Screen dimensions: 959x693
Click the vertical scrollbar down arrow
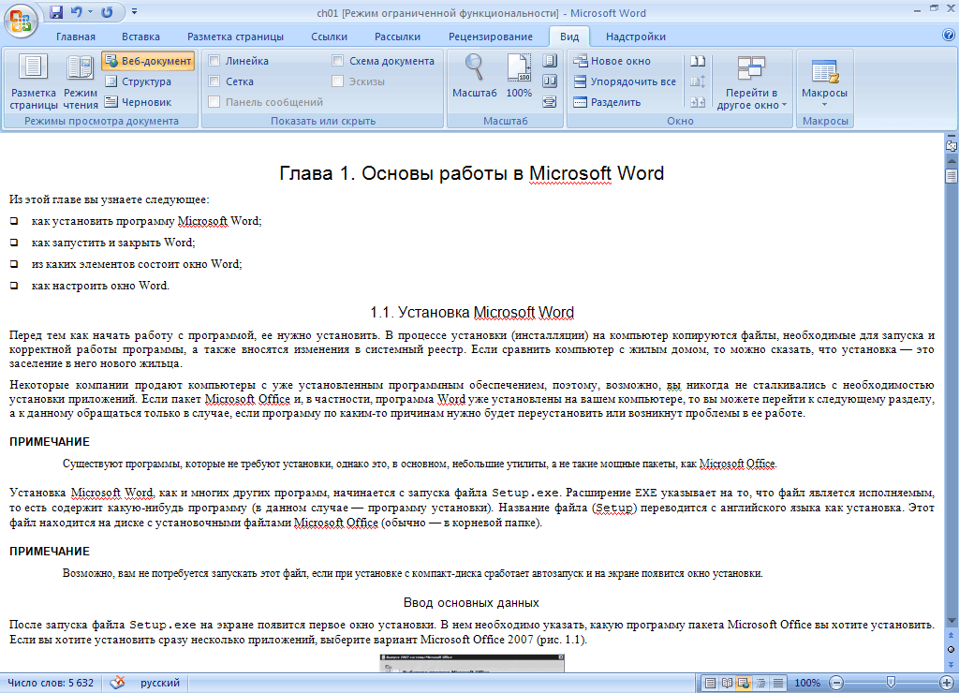point(952,622)
